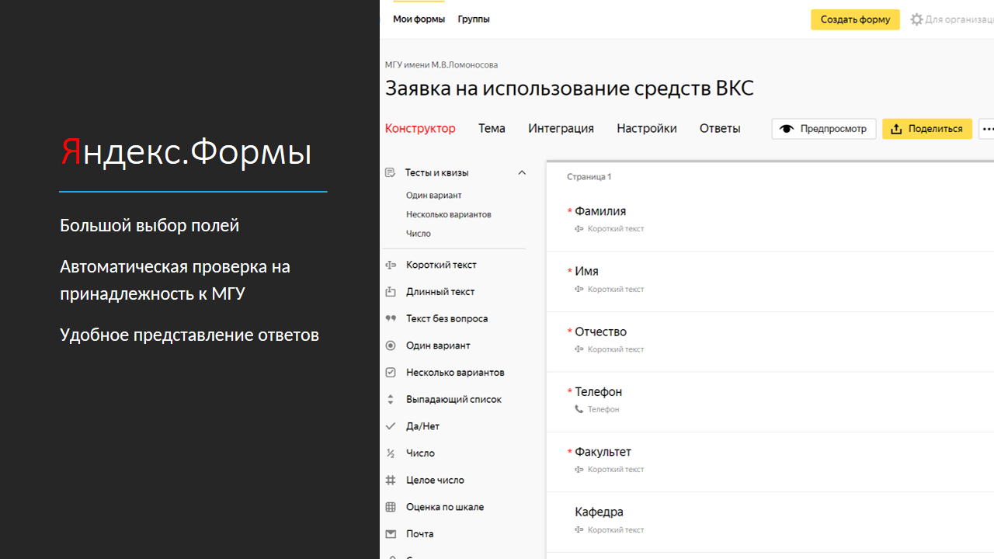Viewport: 994px width, 559px height.
Task: Open the Ответы tab
Action: (720, 129)
